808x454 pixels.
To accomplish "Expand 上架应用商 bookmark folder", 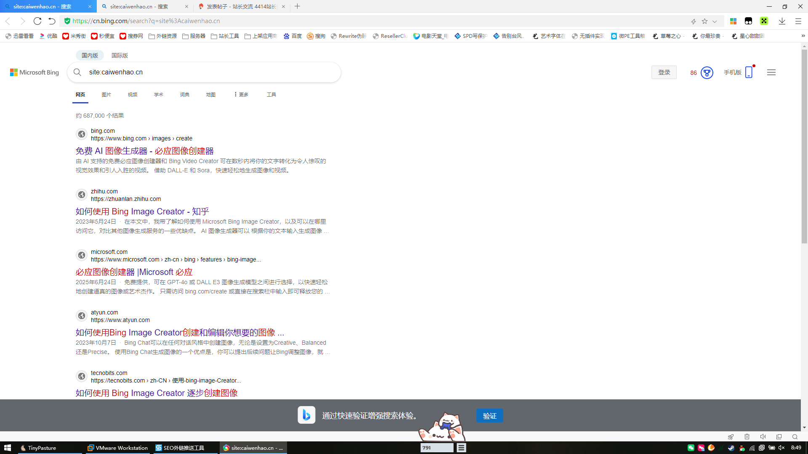I will coord(261,36).
